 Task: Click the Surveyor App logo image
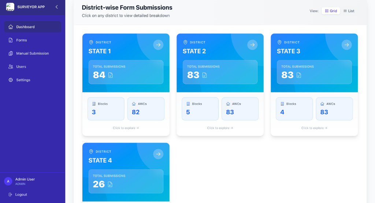coord(10,7)
